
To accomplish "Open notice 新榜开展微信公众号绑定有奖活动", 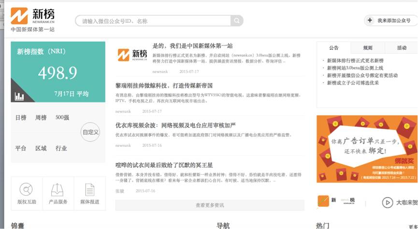I will 362,75.
